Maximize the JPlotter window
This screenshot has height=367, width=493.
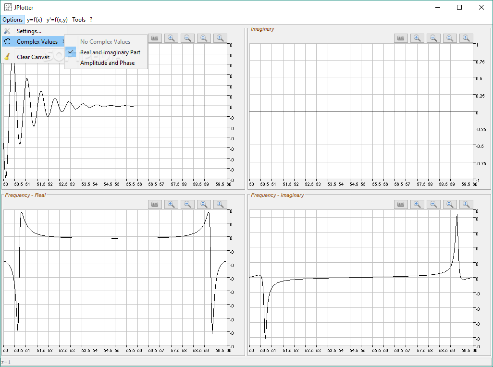pyautogui.click(x=459, y=7)
